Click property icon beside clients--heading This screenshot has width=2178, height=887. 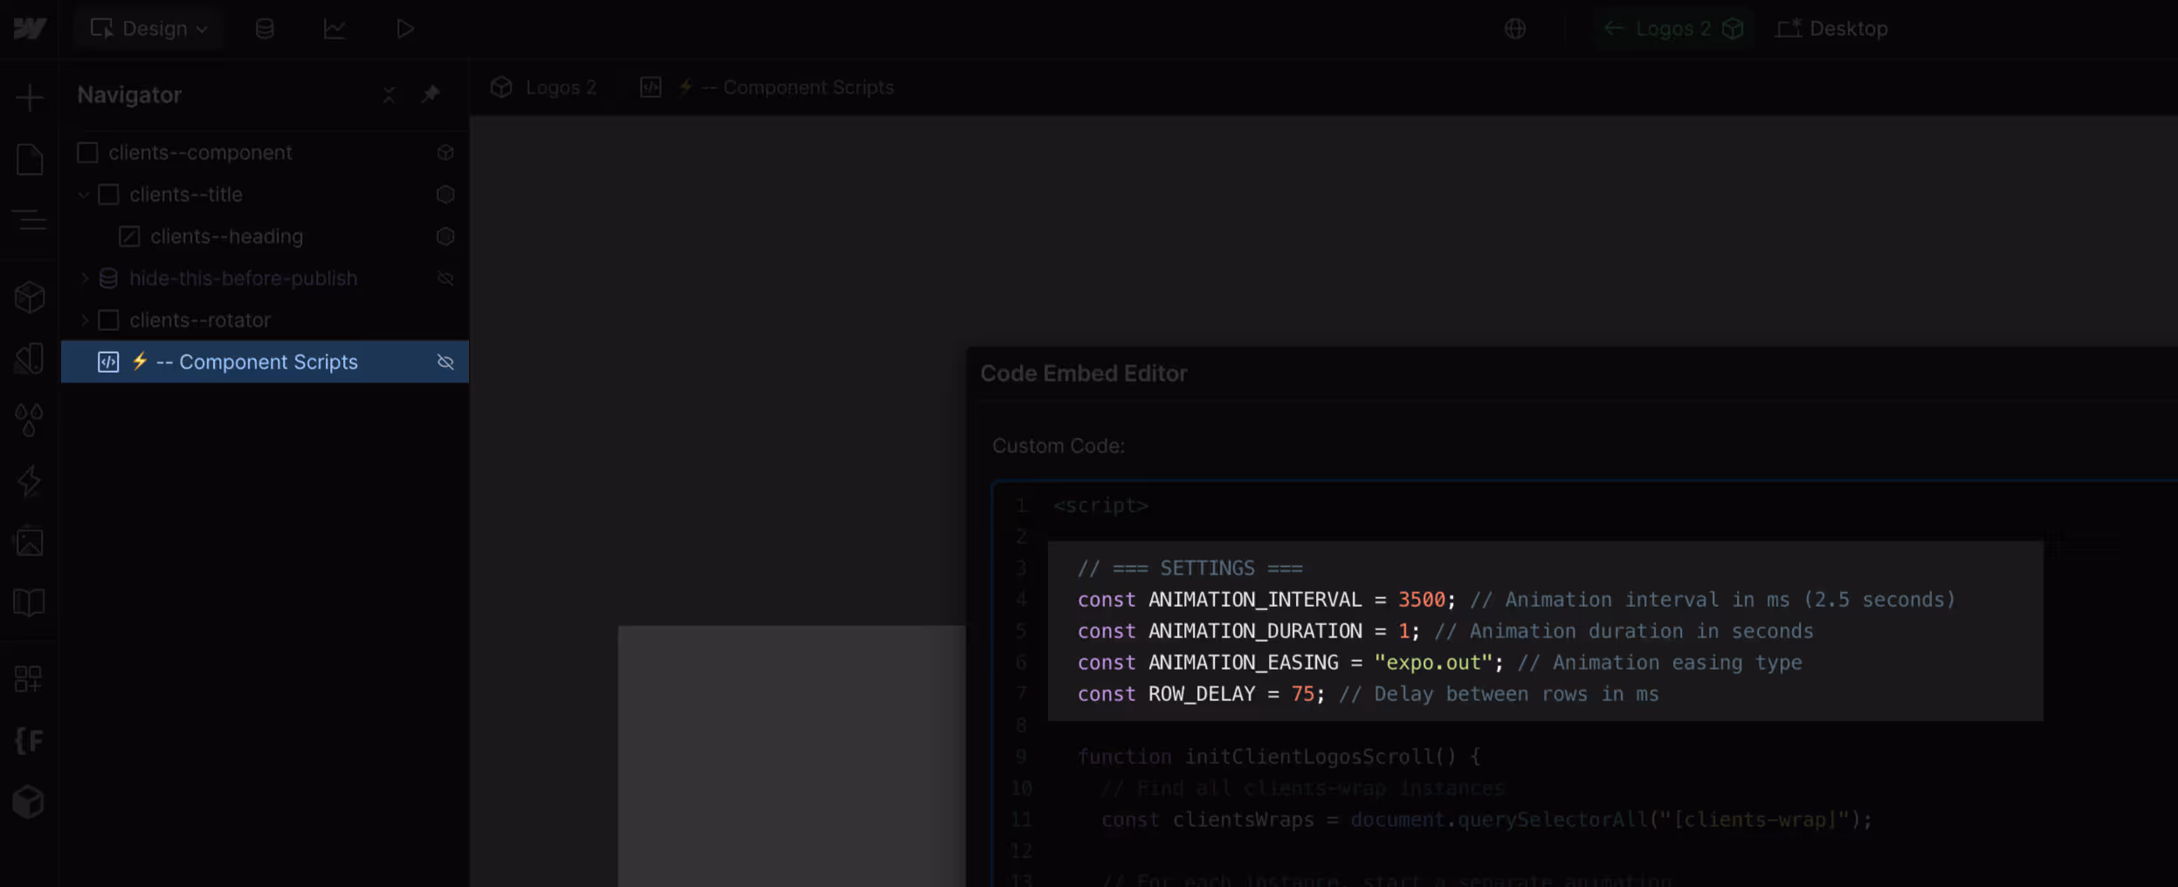tap(445, 237)
